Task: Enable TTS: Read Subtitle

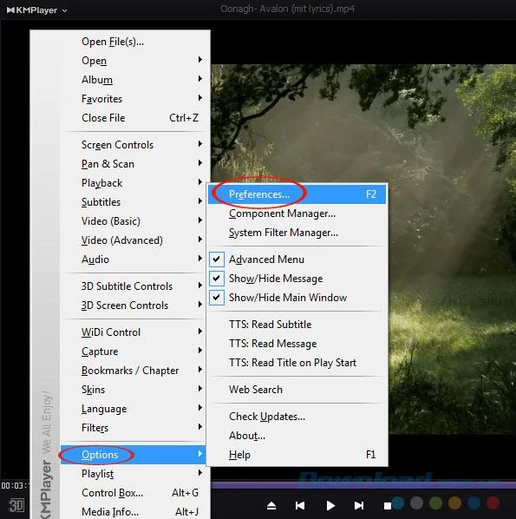Action: click(297, 325)
